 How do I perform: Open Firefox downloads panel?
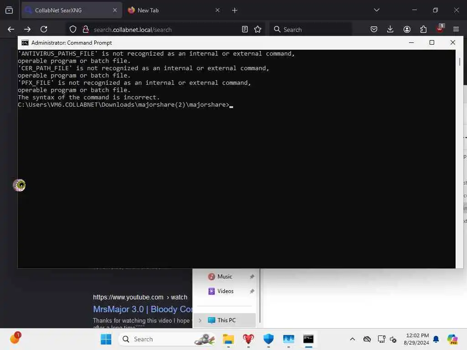[390, 29]
